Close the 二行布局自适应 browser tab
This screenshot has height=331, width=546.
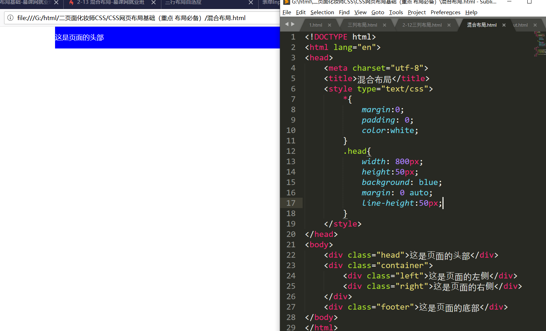pyautogui.click(x=251, y=2)
